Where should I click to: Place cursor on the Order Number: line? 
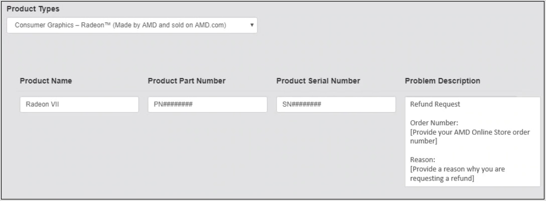coord(434,123)
